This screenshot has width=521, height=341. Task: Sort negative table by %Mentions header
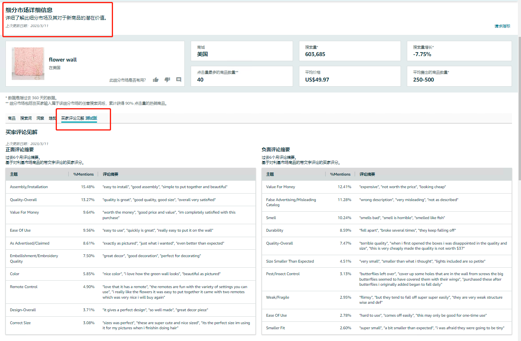tap(340, 174)
